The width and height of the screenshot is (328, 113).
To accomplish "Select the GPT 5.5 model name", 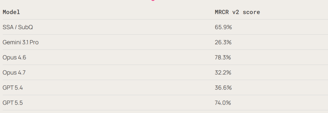I will click(x=13, y=103).
